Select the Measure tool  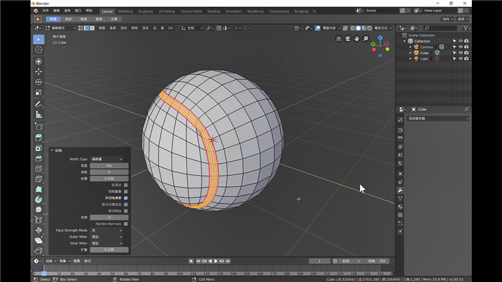pyautogui.click(x=39, y=115)
